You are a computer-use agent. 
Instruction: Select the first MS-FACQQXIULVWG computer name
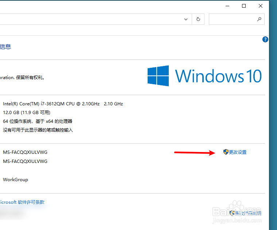coord(25,152)
